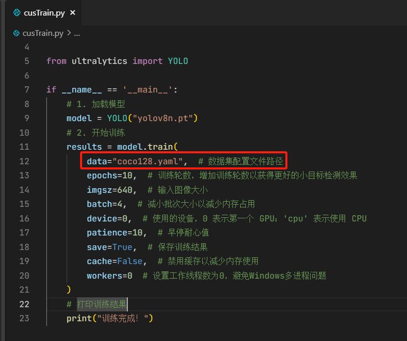This screenshot has width=407, height=341.
Task: Click 'YOLO' in the import statement
Action: pos(178,61)
